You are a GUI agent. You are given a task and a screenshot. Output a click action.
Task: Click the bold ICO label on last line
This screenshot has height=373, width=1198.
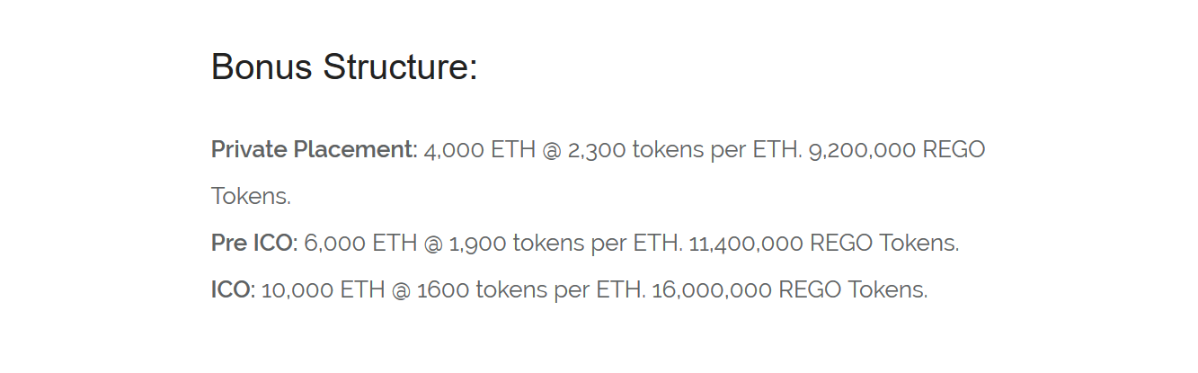coord(234,290)
